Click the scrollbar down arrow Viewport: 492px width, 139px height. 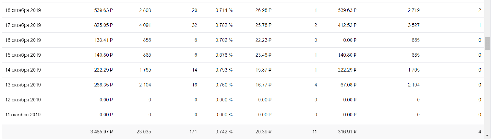(487, 136)
